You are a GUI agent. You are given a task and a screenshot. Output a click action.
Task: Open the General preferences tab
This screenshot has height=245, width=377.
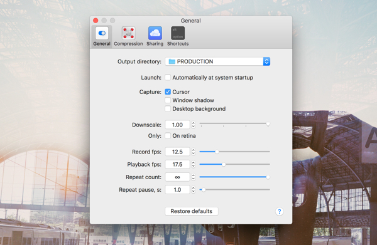click(102, 36)
